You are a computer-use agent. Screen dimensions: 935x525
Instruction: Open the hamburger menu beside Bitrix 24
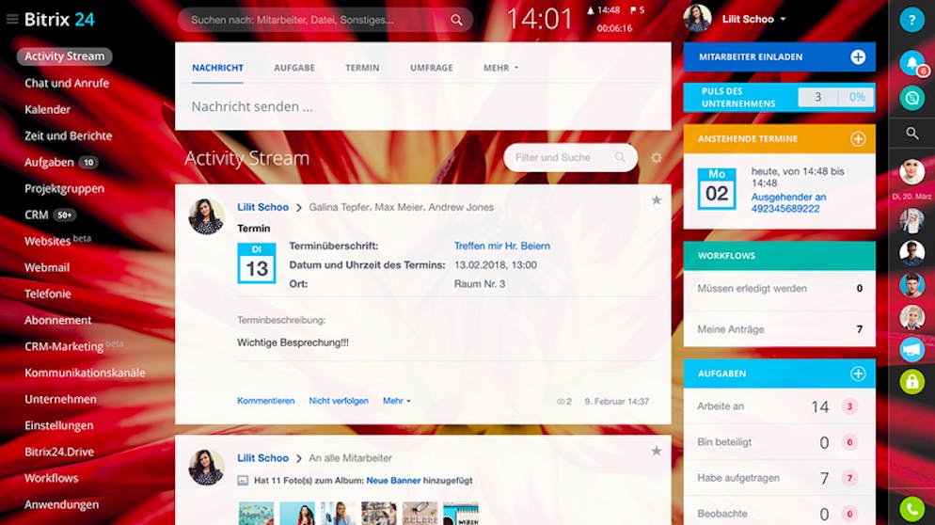12,19
